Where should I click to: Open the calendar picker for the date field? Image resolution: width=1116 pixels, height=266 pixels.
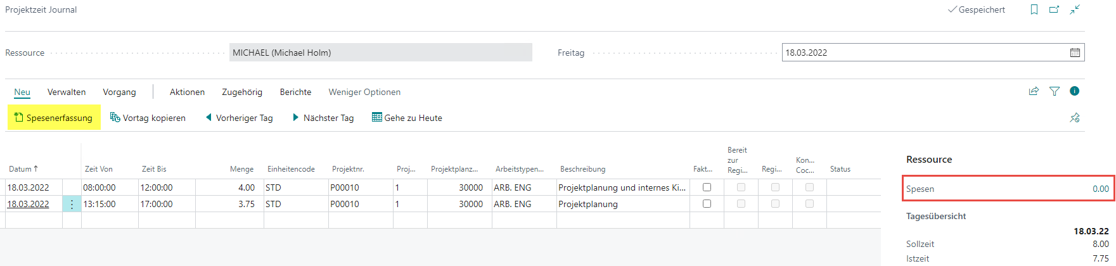tap(1075, 53)
